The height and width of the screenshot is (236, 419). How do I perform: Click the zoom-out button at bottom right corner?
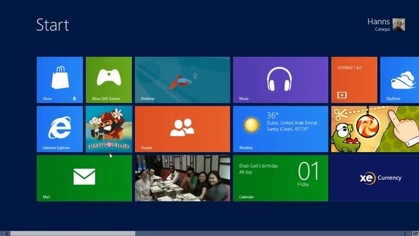tap(415, 233)
